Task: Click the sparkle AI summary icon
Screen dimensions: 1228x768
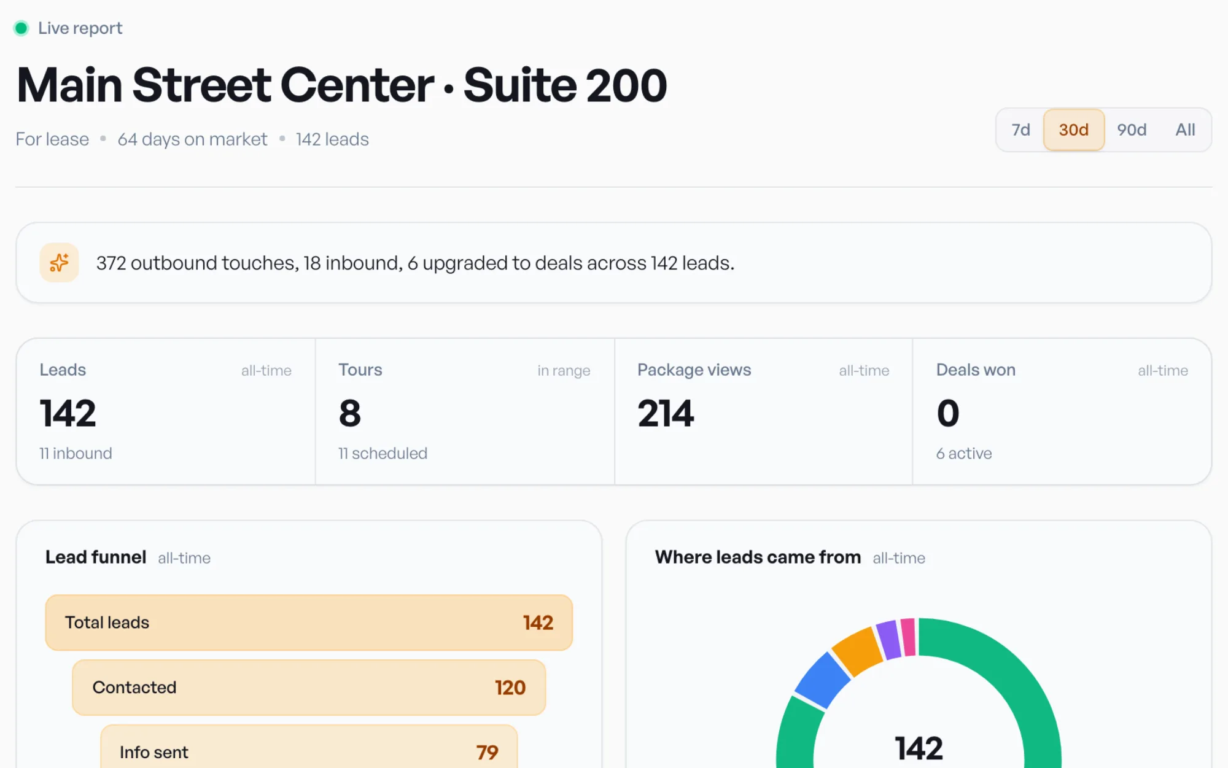Action: coord(59,263)
